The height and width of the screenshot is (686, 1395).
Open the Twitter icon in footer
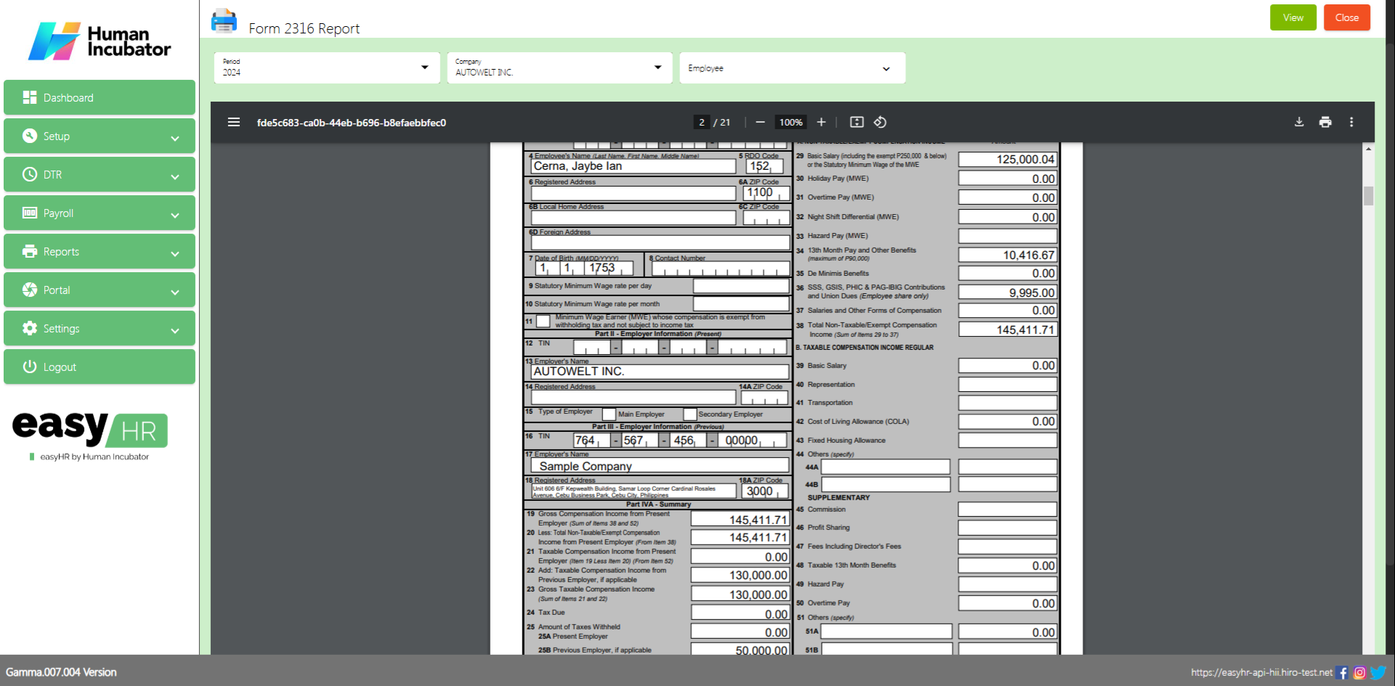[x=1378, y=673]
